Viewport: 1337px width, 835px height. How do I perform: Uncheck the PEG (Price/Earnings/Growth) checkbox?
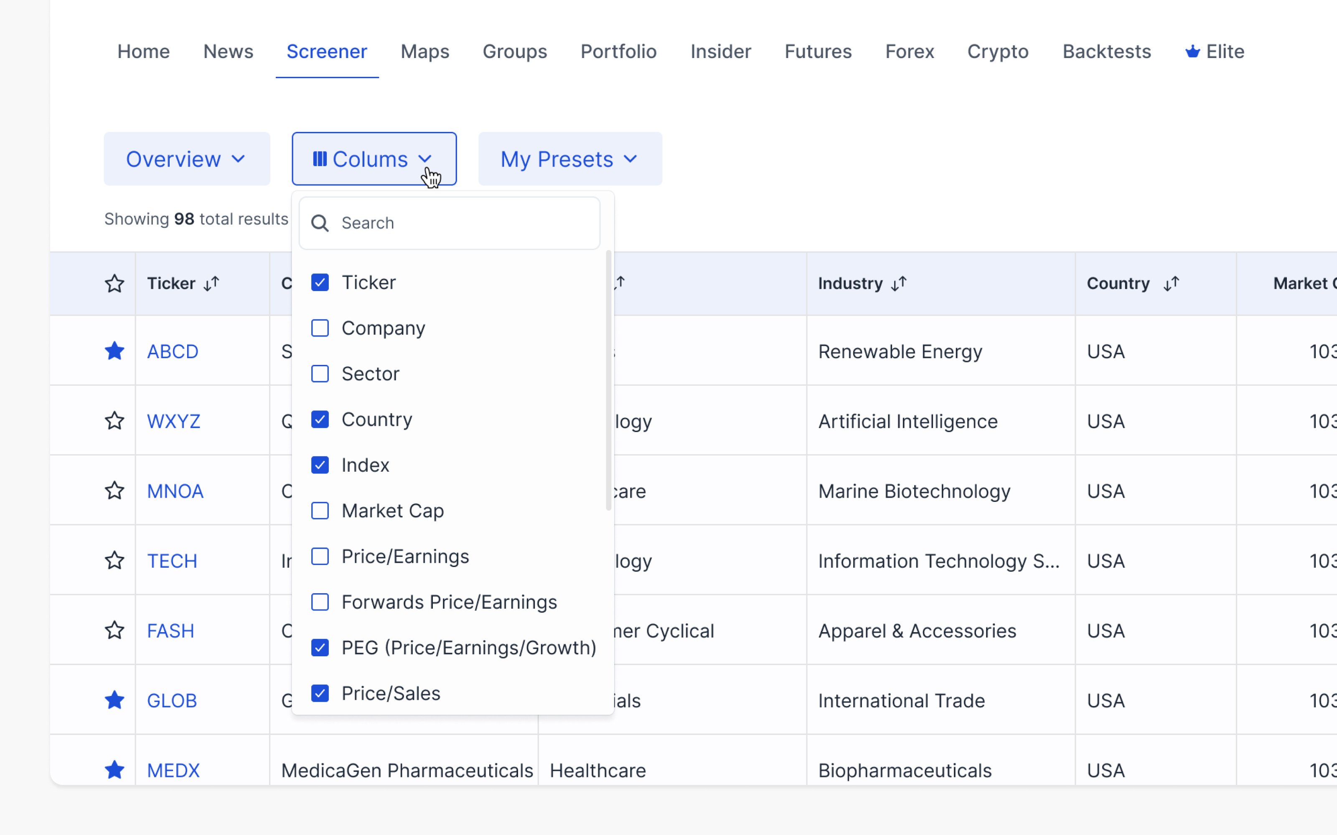pos(320,647)
